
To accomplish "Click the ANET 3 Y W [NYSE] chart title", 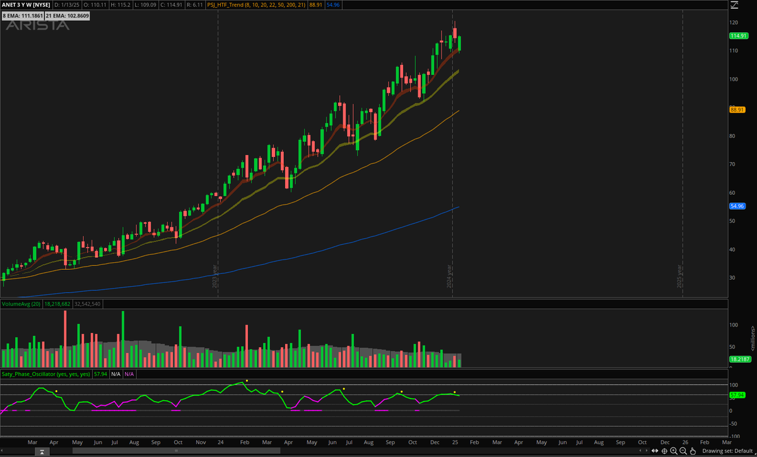I will [x=26, y=5].
